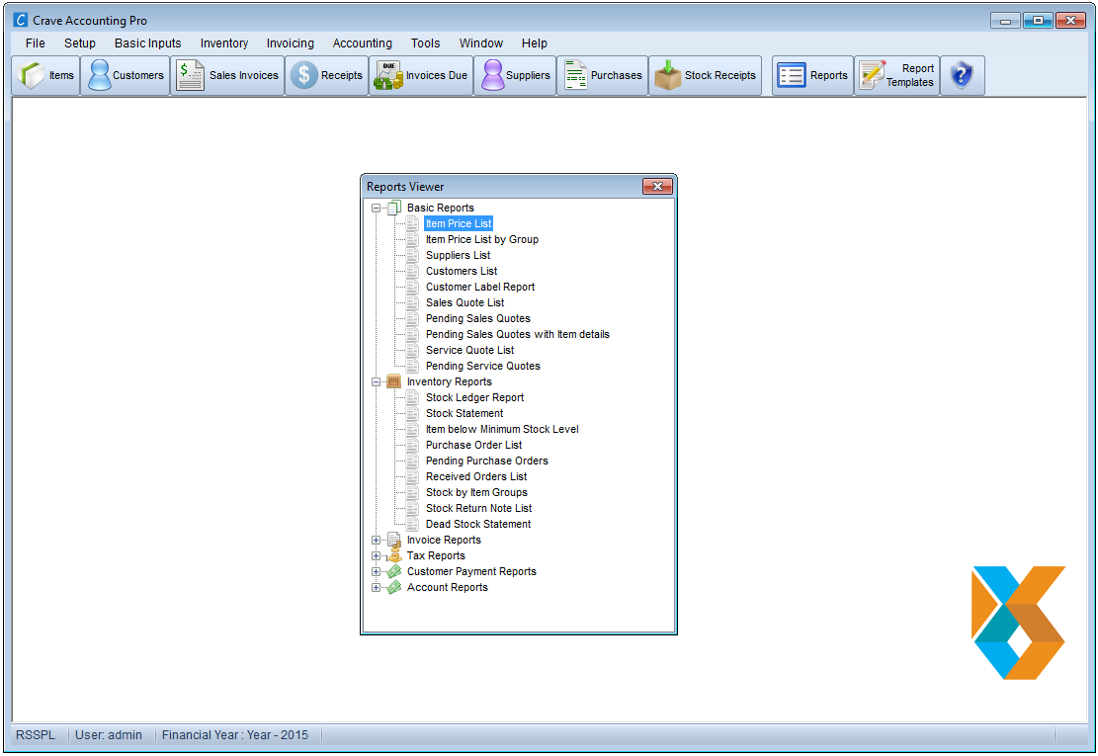Click the Crave Accounting Pro title icon

pyautogui.click(x=21, y=21)
